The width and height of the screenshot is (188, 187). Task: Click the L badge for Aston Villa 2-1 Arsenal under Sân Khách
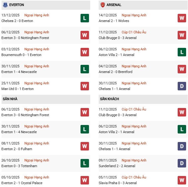(182, 129)
